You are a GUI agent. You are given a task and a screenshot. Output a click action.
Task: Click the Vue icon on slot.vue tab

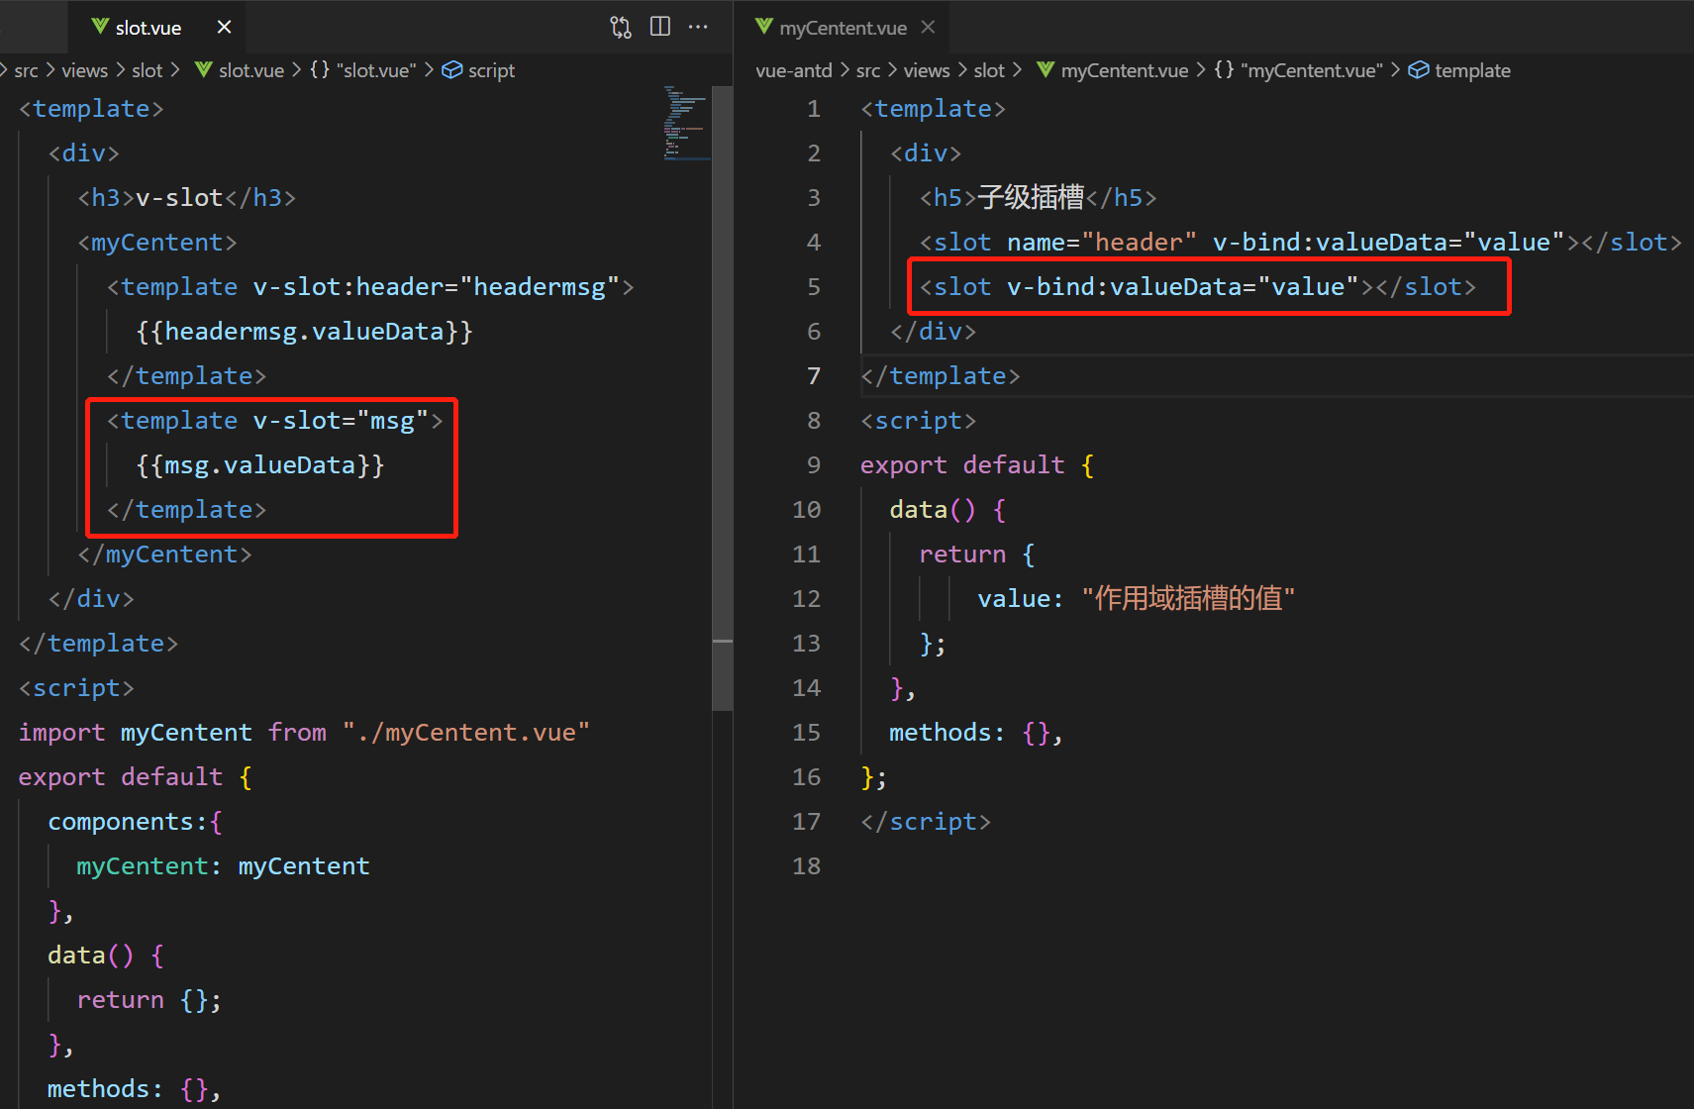[x=100, y=28]
